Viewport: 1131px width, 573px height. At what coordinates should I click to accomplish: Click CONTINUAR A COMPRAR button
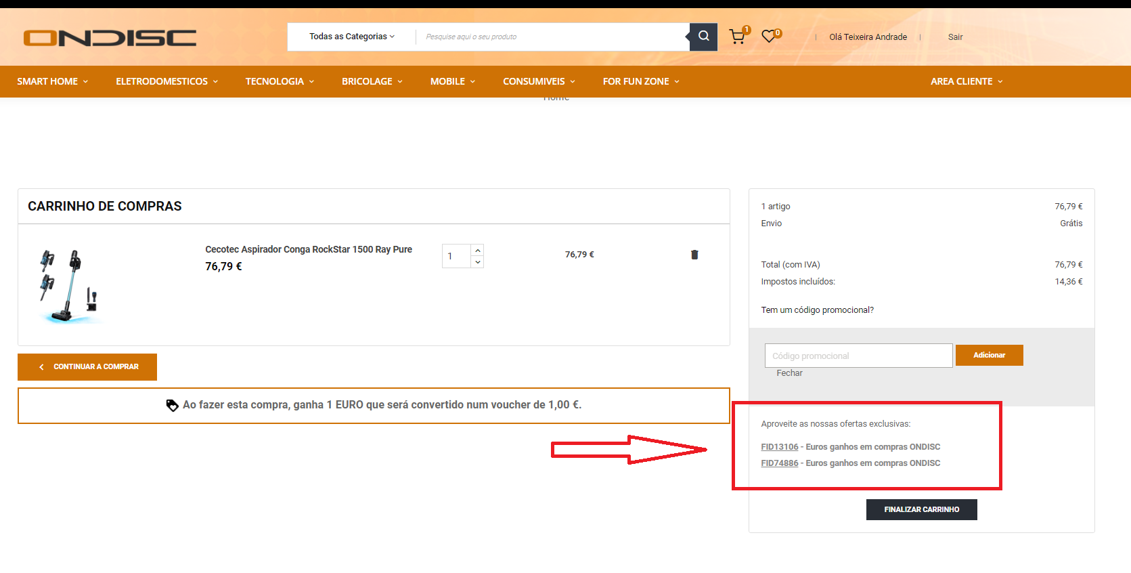click(87, 367)
